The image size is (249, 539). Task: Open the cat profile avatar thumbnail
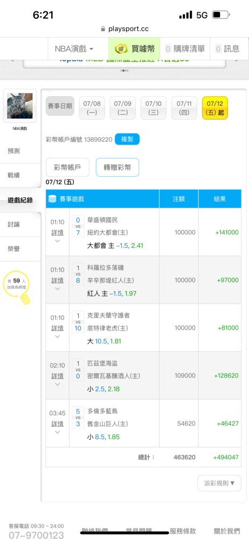click(x=19, y=106)
